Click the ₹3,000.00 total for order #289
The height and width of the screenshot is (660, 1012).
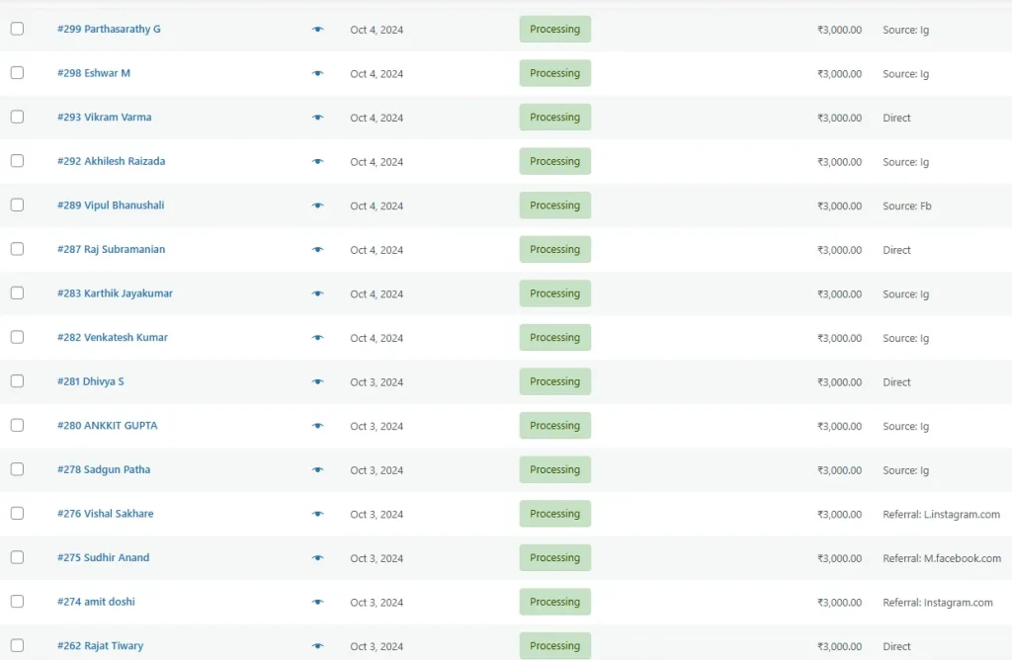pyautogui.click(x=839, y=206)
